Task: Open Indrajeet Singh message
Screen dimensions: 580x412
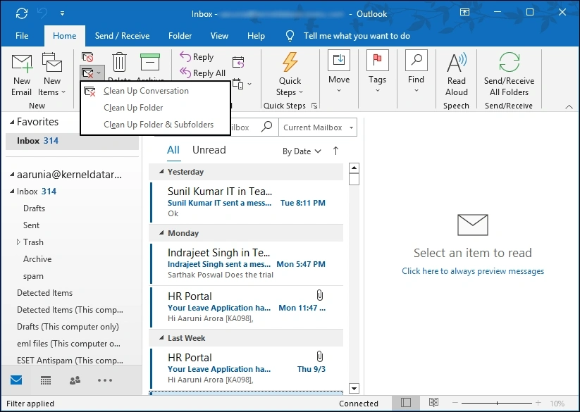Action: tap(247, 263)
